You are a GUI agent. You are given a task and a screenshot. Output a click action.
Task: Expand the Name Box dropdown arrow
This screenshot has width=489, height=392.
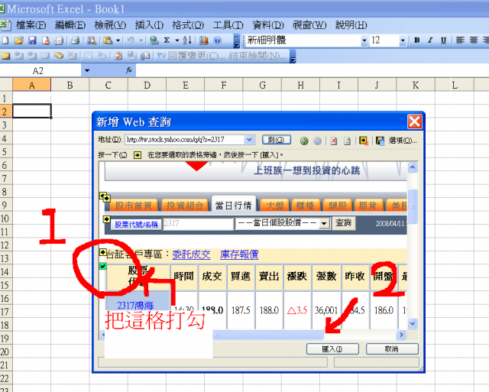[87, 71]
